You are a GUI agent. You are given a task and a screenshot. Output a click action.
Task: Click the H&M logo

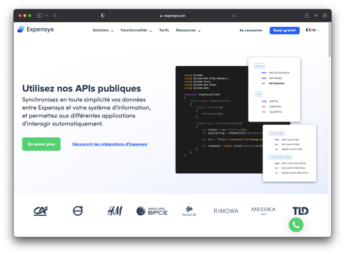115,211
